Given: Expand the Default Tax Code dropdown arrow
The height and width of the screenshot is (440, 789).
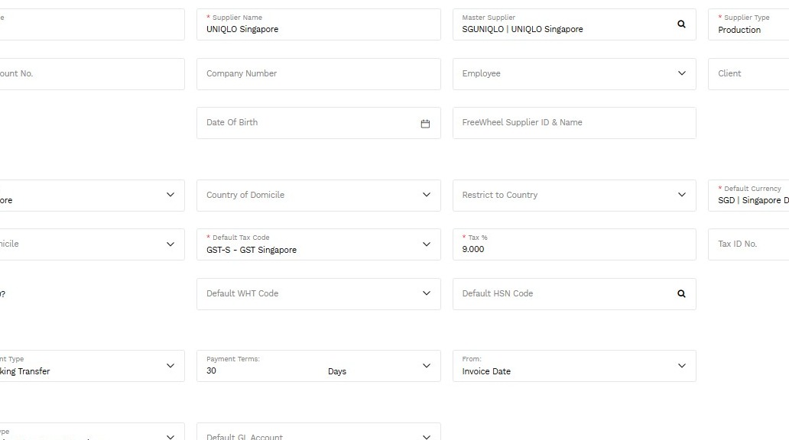Looking at the screenshot, I should pos(426,244).
